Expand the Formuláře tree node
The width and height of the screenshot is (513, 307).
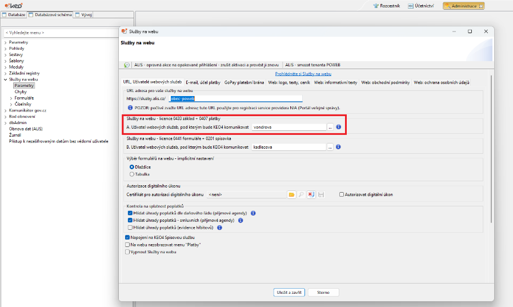pos(11,98)
